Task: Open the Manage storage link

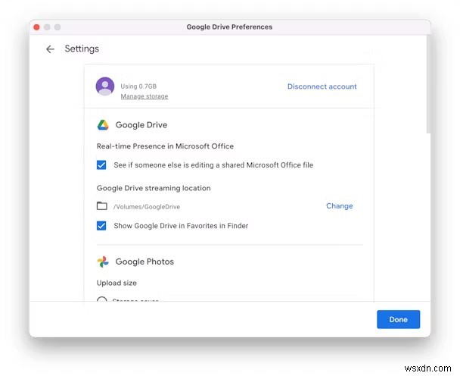Action: point(145,96)
